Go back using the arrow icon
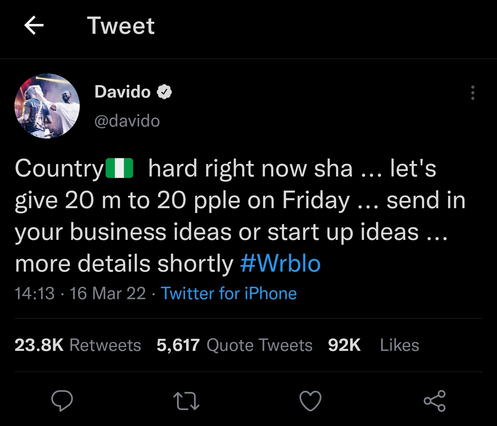 [34, 26]
